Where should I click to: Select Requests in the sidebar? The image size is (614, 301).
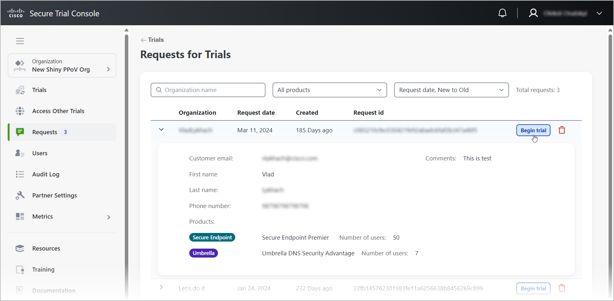click(x=62, y=132)
